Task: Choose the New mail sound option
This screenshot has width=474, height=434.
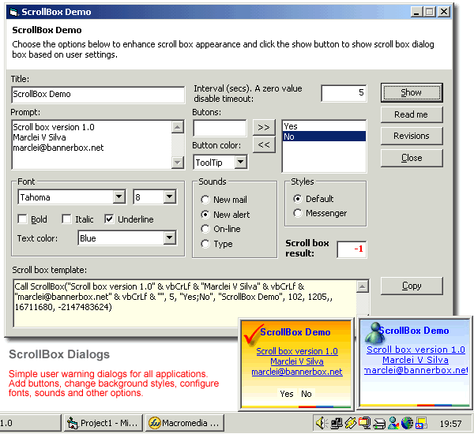Action: (205, 200)
